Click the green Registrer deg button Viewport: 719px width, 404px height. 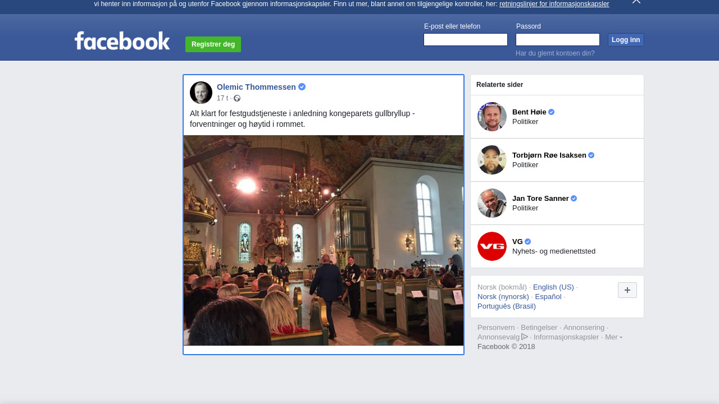pos(213,44)
